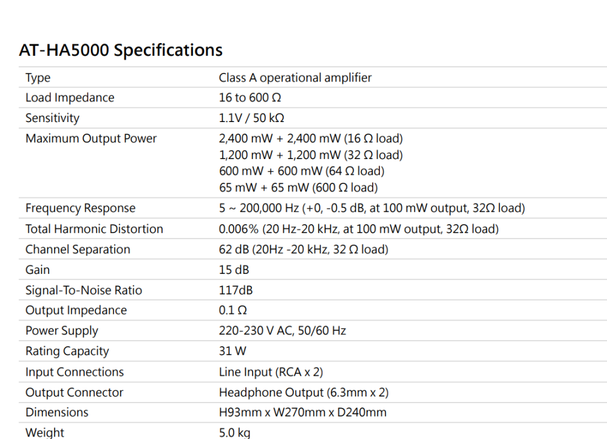Click the Signal-To-Noise Ratio label
This screenshot has height=439, width=607.
tap(84, 290)
